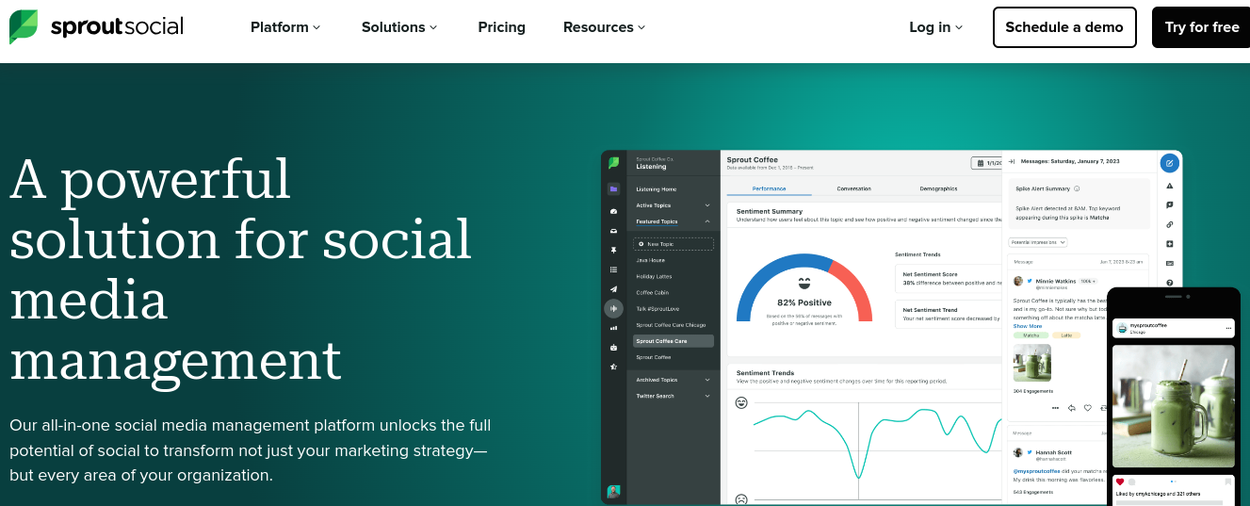
Task: Retweet Minnie Watkins message
Action: (1103, 408)
